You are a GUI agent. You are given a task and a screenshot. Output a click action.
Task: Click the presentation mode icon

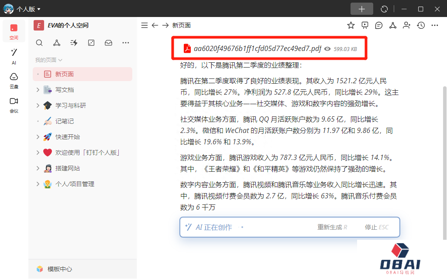(x=365, y=25)
